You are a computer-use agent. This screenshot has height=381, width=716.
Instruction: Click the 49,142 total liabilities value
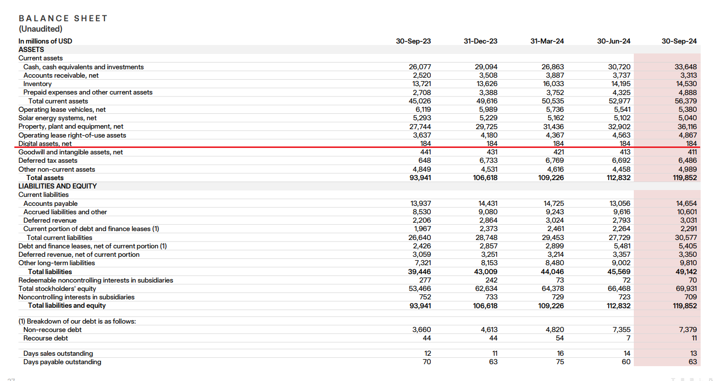[685, 272]
